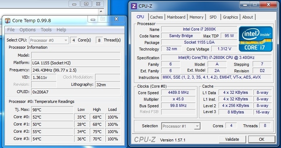Image resolution: width=281 pixels, height=148 pixels.
Task: Switch to the About tab
Action: [248, 17]
